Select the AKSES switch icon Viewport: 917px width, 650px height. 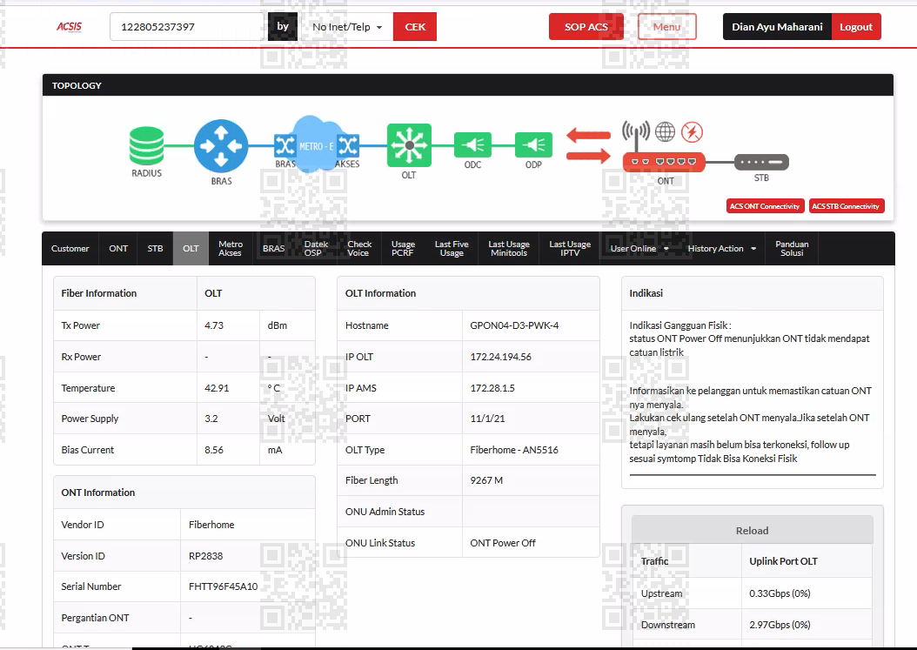pyautogui.click(x=349, y=145)
